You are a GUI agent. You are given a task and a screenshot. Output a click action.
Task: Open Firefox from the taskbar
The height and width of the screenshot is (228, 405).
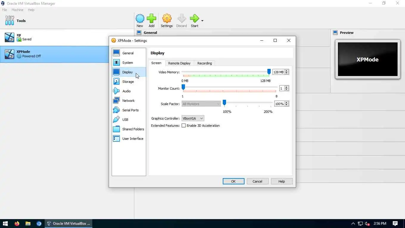(17, 224)
